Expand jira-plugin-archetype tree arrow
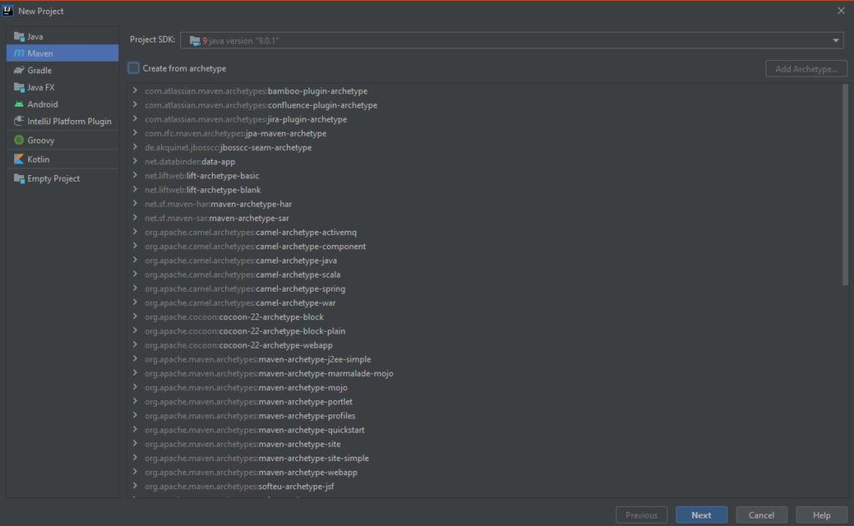 [x=135, y=118]
